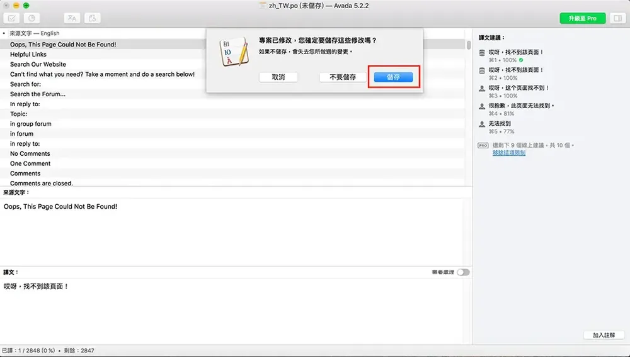Click the update from source clock icon
This screenshot has height=357, width=630.
coord(31,18)
